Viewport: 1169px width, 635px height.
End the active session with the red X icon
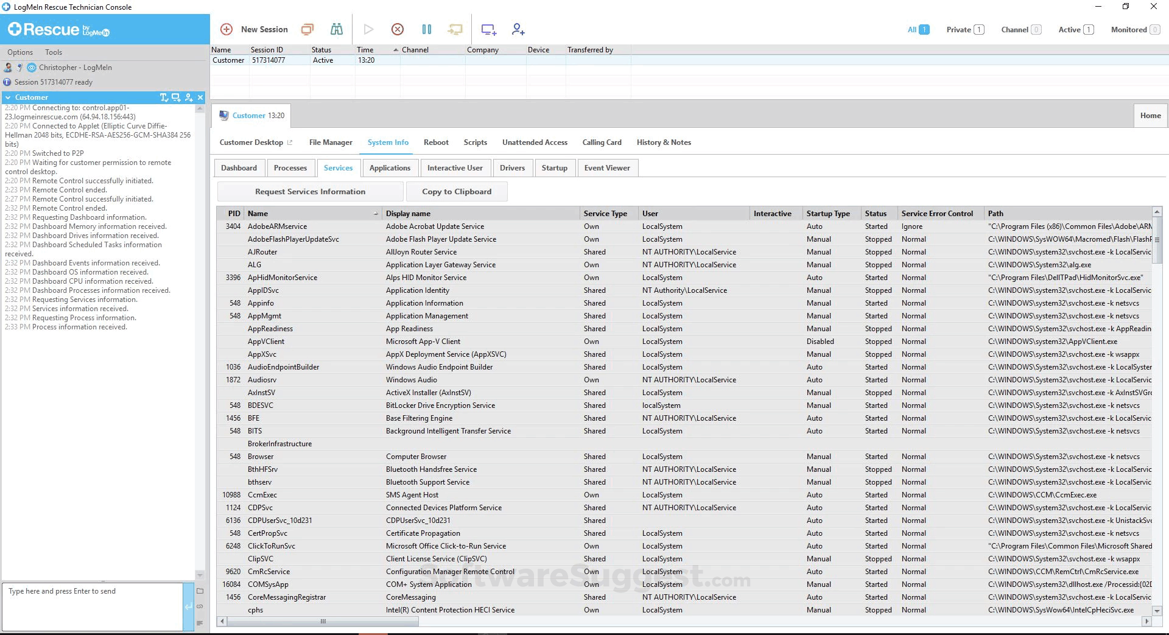pyautogui.click(x=397, y=29)
